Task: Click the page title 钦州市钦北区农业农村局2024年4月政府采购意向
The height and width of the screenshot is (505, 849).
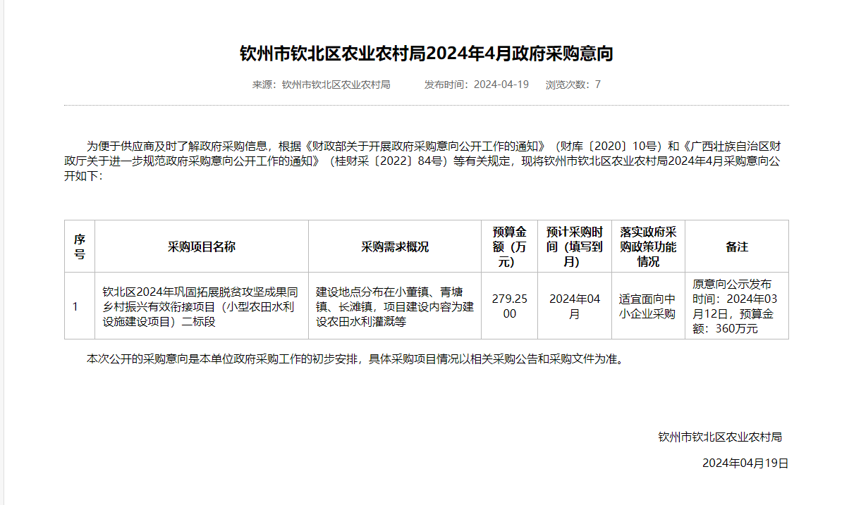Action: [x=427, y=54]
